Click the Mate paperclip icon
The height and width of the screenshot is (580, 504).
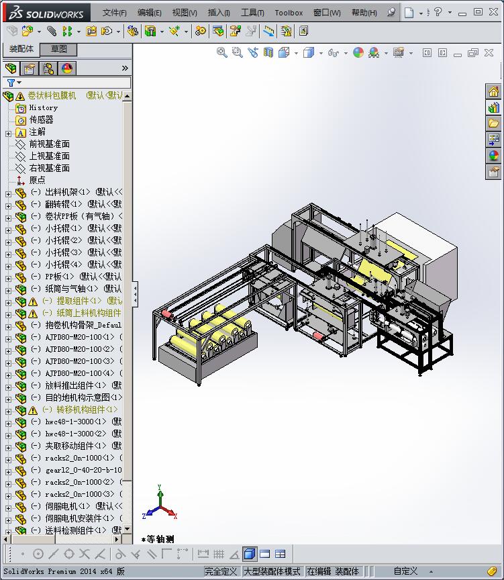(x=52, y=31)
